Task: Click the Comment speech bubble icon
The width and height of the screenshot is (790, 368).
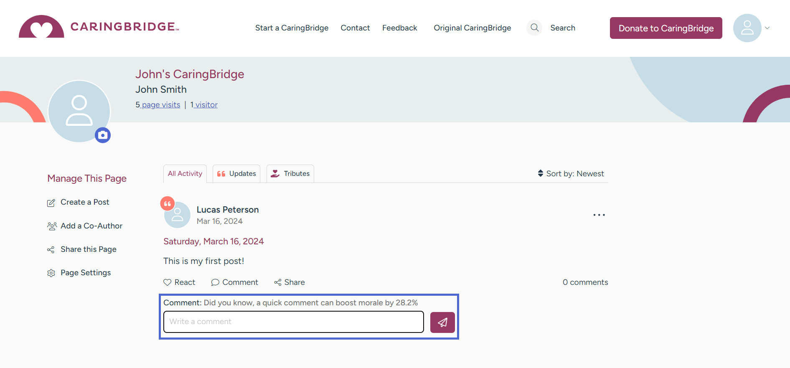Action: 215,282
